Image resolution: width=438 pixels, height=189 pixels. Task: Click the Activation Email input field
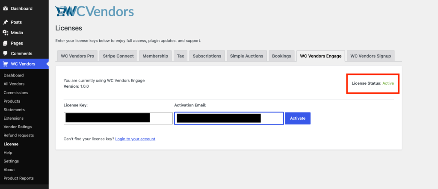(229, 118)
